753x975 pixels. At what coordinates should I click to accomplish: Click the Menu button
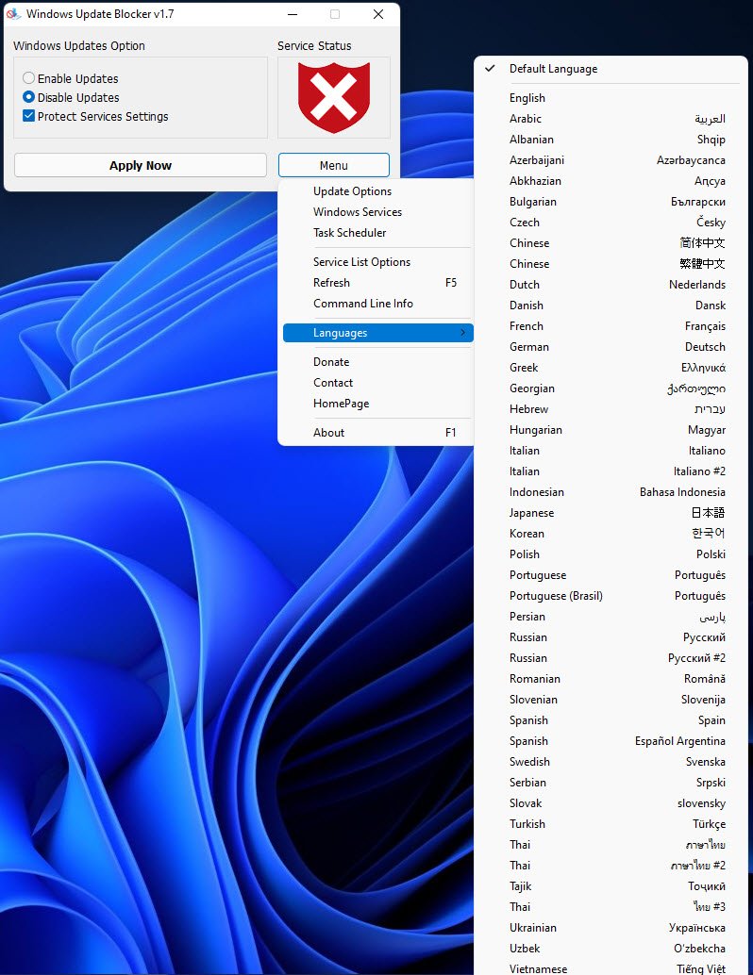point(334,165)
